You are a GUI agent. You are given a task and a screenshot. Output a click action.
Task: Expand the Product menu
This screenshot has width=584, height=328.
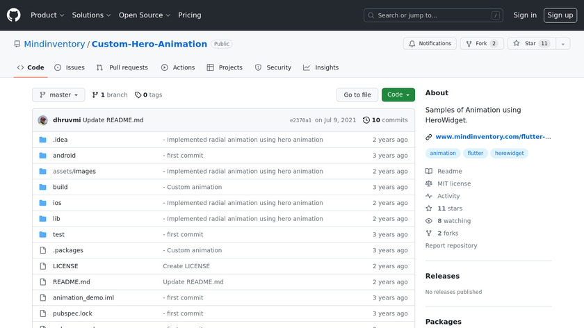pyautogui.click(x=47, y=15)
